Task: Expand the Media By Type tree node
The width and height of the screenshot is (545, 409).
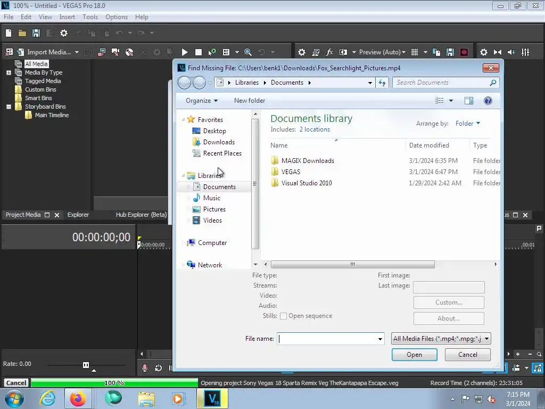Action: point(9,72)
